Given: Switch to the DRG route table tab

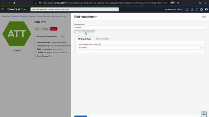Looking at the screenshot, I should 85,39.
